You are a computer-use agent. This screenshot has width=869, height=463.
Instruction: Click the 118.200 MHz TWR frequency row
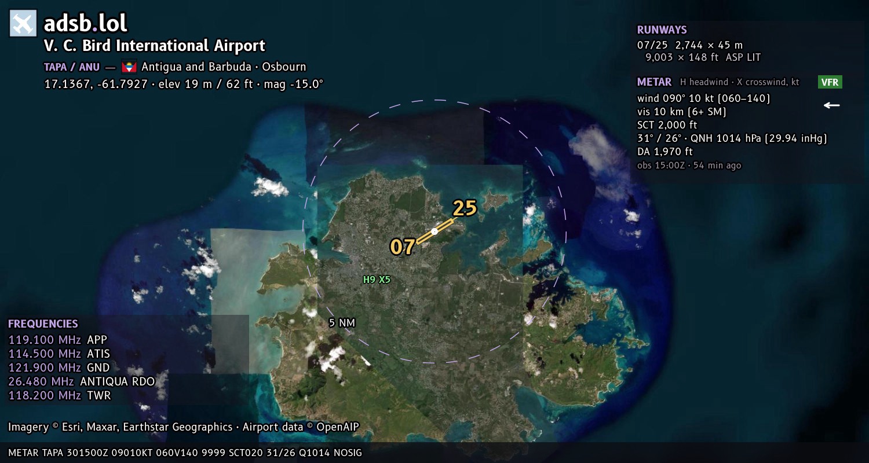click(60, 395)
